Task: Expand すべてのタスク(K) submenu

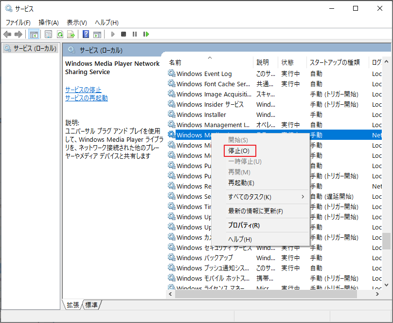Action: pyautogui.click(x=260, y=197)
